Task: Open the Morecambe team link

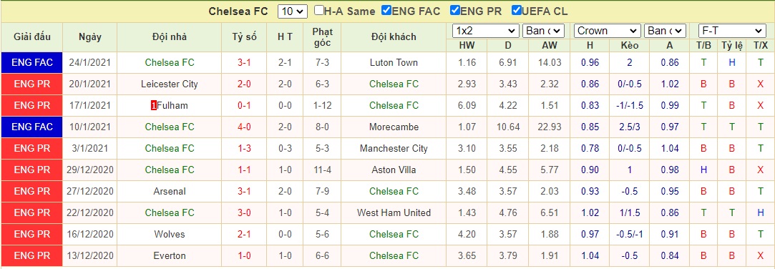Action: [394, 127]
